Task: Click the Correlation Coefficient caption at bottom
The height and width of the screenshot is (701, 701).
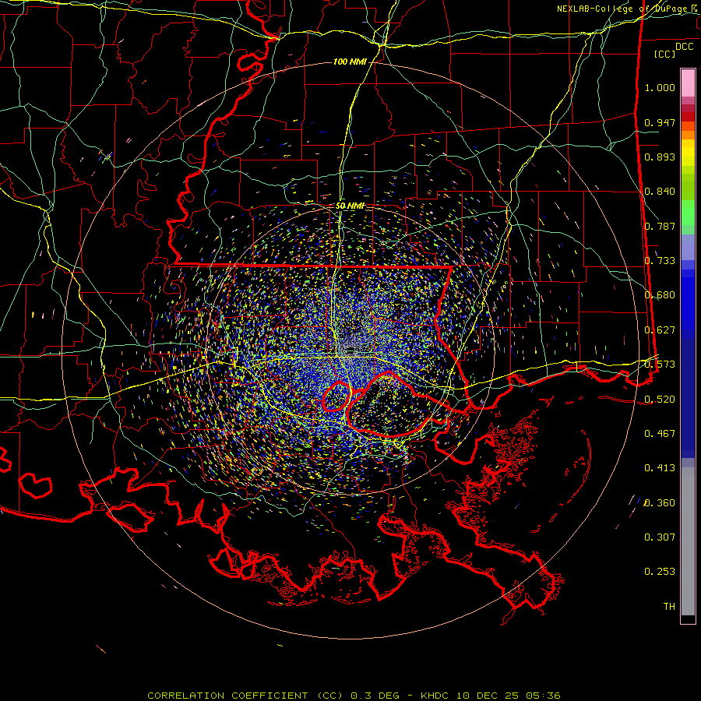Action: (354, 696)
